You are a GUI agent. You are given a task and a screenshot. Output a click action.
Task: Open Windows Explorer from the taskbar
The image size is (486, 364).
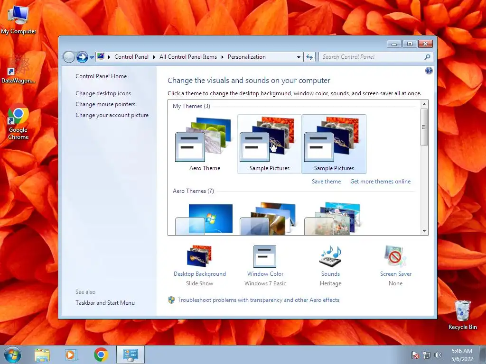[42, 355]
